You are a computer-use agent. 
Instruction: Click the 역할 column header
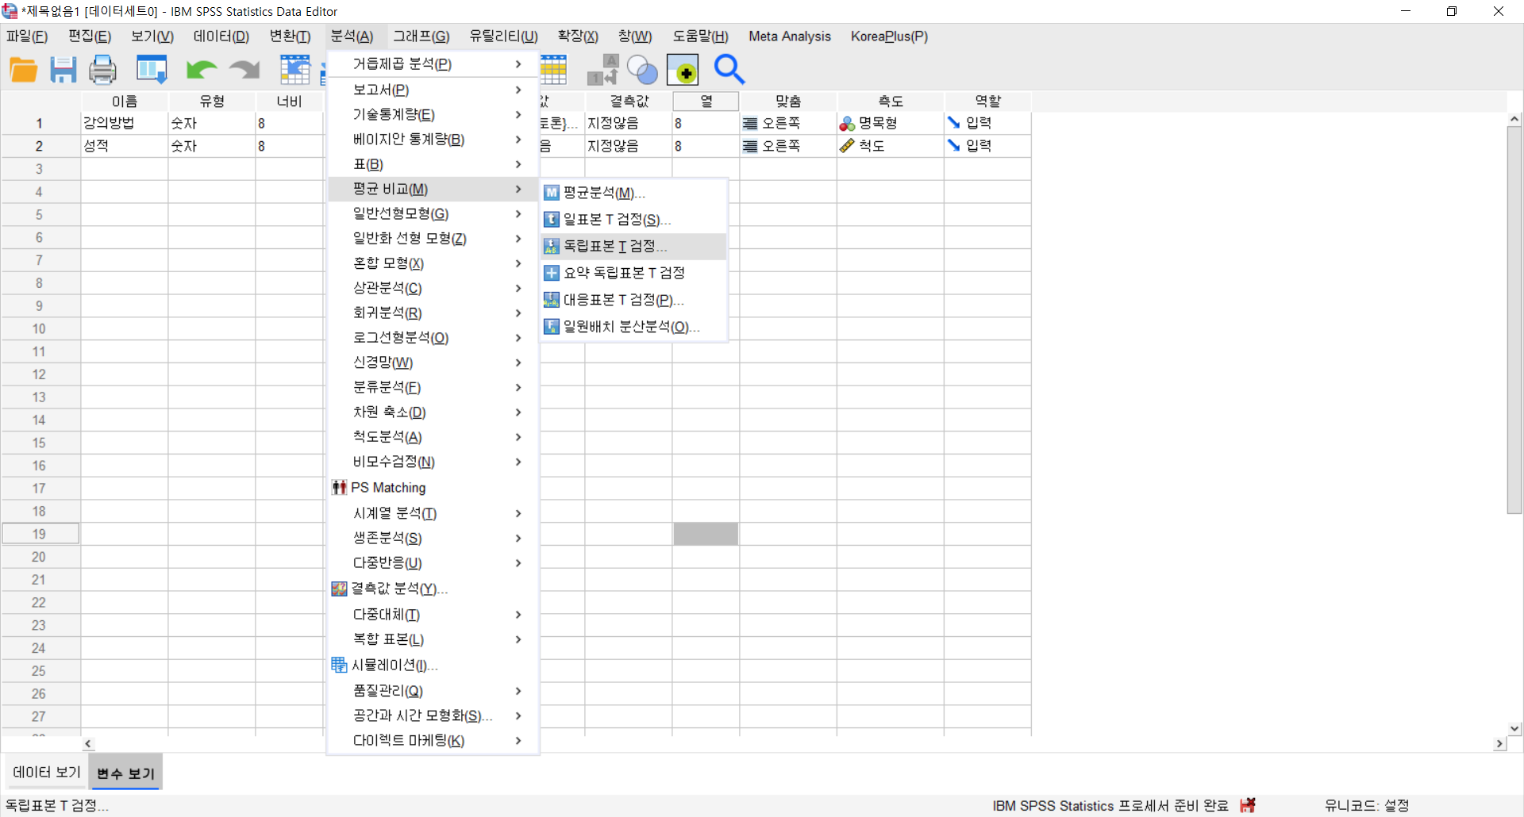pyautogui.click(x=988, y=102)
